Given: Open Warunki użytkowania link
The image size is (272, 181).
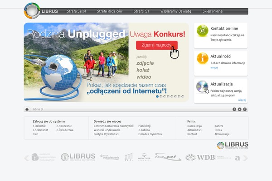Looking at the screenshot, I should [x=107, y=130].
